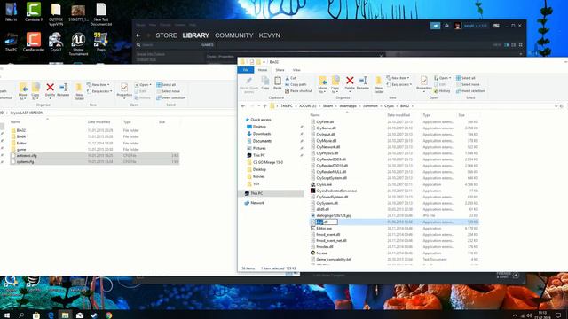This screenshot has width=568, height=319.
Task: Click Properties icon in Bin32 window ribbon
Action: [x=424, y=82]
